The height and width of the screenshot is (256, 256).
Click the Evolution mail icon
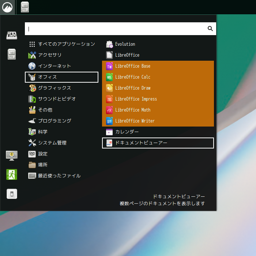tap(109, 44)
